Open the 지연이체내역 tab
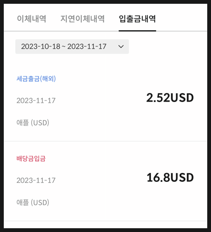Image resolution: width=211 pixels, height=232 pixels. point(83,19)
